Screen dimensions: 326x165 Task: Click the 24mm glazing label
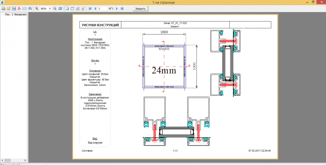click(x=164, y=71)
